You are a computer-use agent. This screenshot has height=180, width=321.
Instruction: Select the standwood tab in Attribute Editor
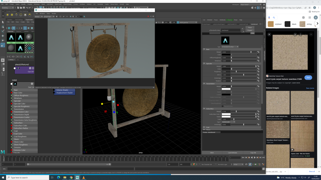click(x=254, y=24)
